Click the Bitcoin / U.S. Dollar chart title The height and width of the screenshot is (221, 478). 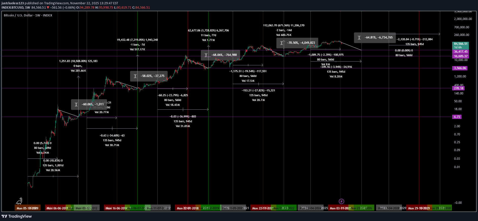28,15
